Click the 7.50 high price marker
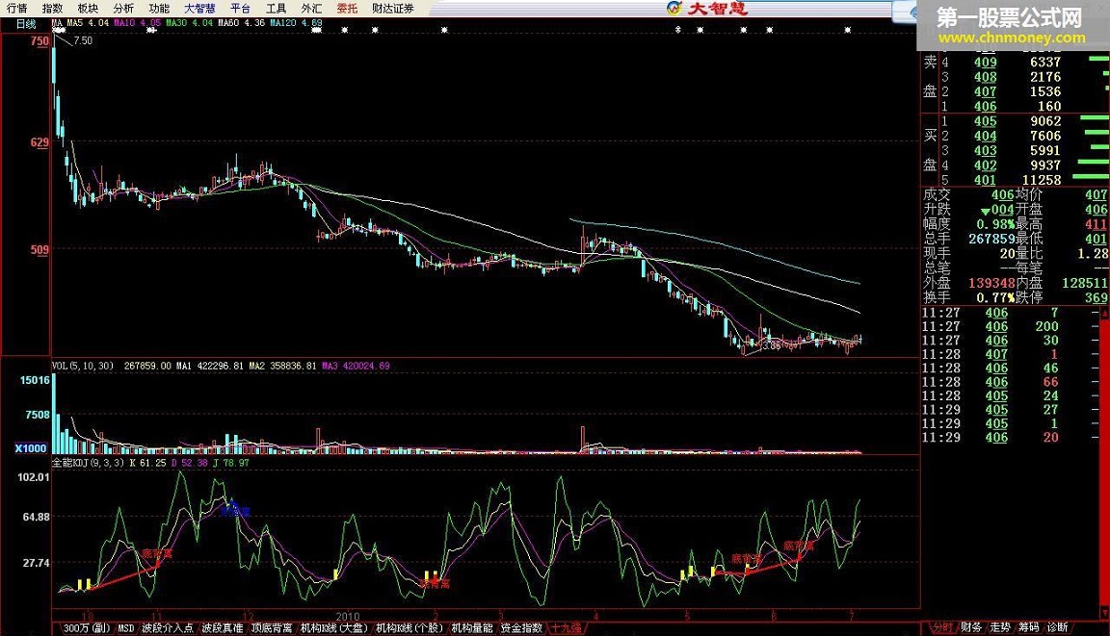The image size is (1110, 636). (83, 41)
